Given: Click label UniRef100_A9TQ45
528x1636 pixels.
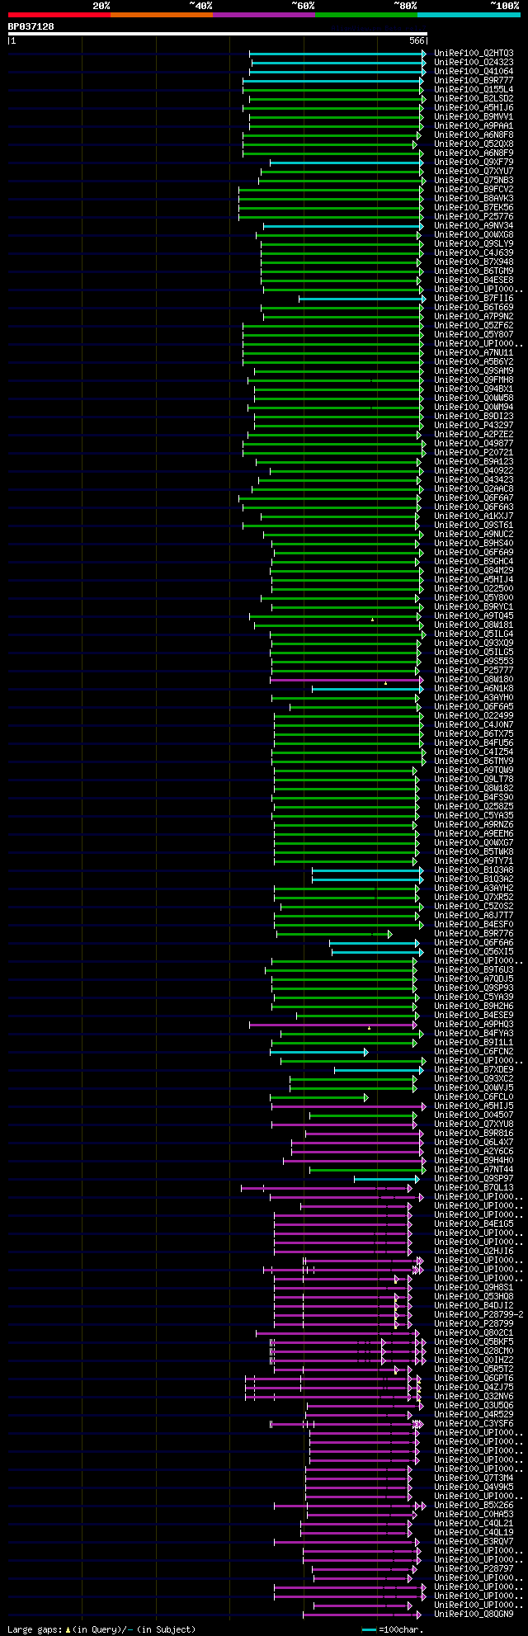Looking at the screenshot, I should 474,616.
